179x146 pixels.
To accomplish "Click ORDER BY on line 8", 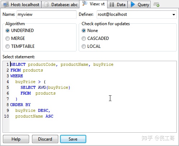I will tap(20, 105).
